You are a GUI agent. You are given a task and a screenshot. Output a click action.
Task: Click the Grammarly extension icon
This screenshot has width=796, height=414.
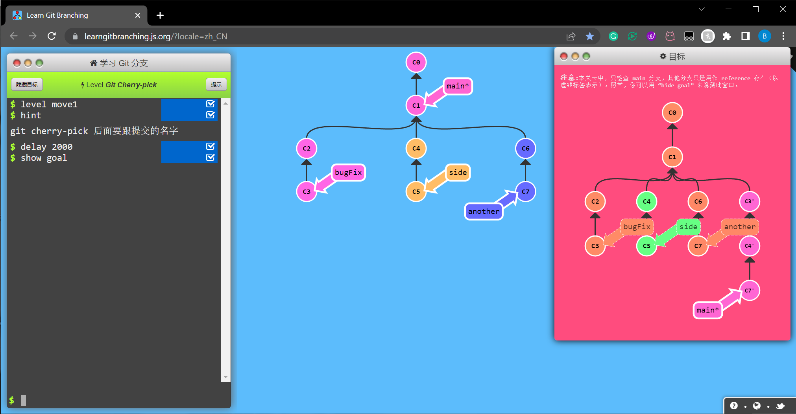613,36
